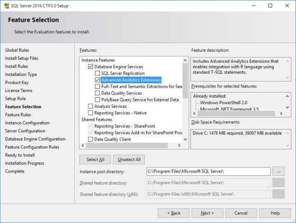Toggle the Advanced Analytics Extensions checkbox

[97, 80]
